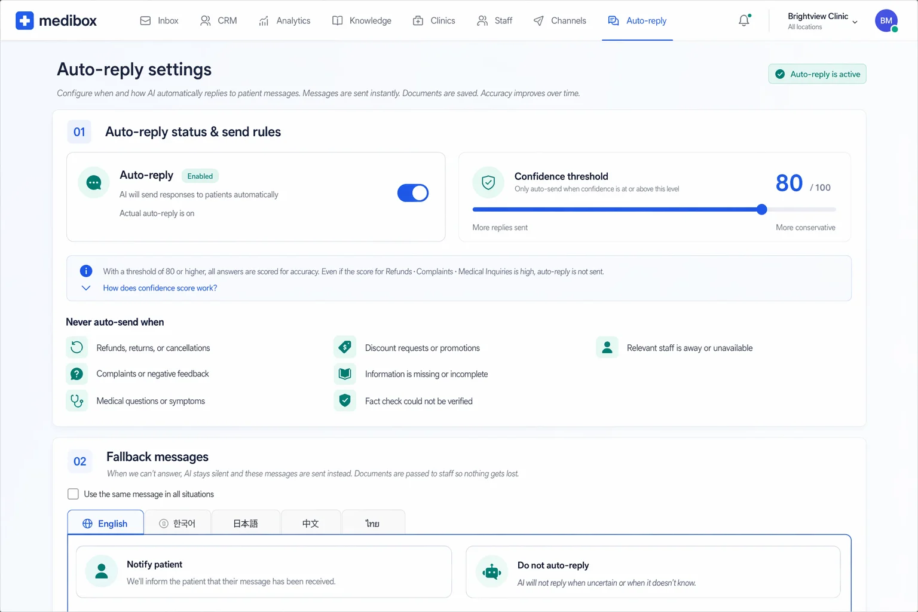Open the Channels page
This screenshot has width=918, height=612.
(559, 20)
